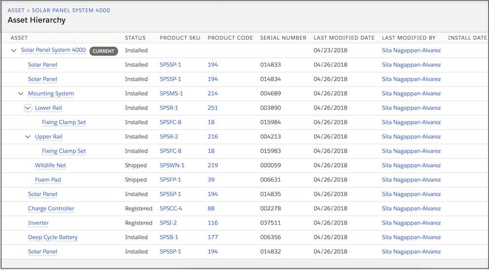Viewport: 489px width, 270px height.
Task: Collapse the Lower Rail chevron
Action: click(28, 108)
